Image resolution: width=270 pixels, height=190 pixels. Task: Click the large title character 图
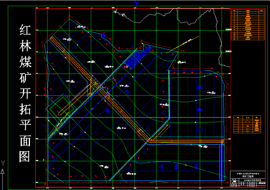pos(25,157)
